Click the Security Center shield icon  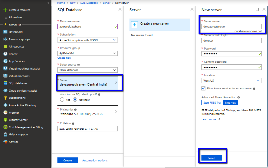(x=5, y=120)
